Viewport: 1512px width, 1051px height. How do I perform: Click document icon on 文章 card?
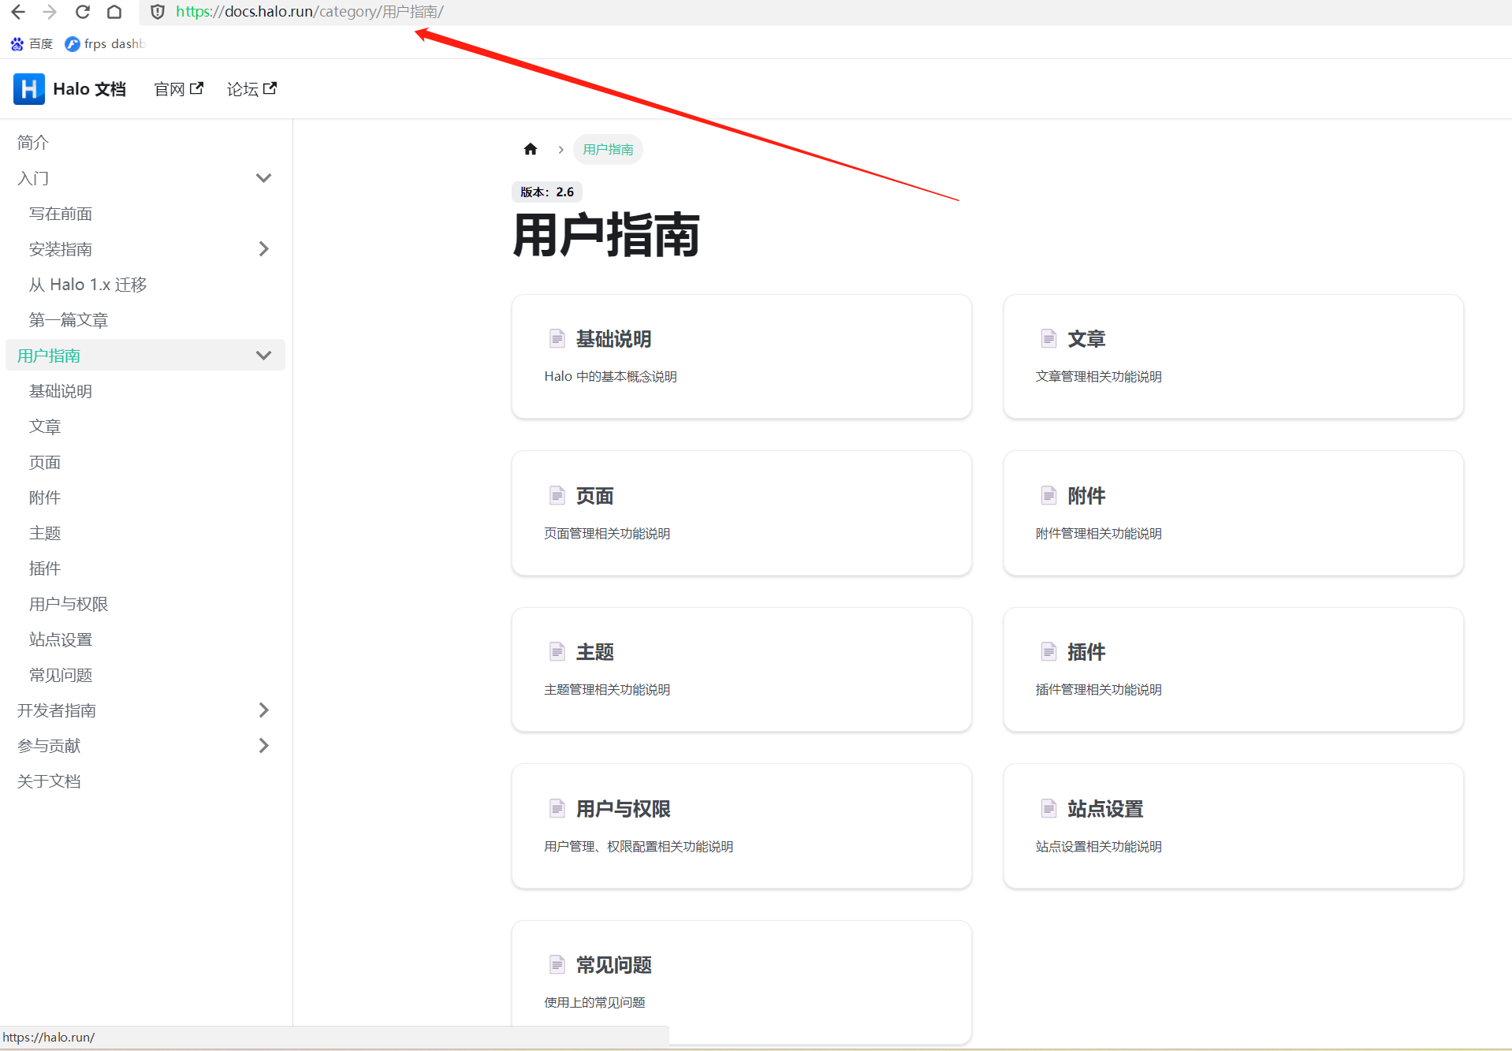[1048, 339]
